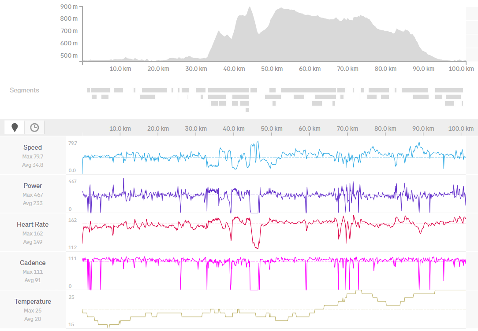Click the Speed chart label
478x331 pixels.
click(x=33, y=147)
